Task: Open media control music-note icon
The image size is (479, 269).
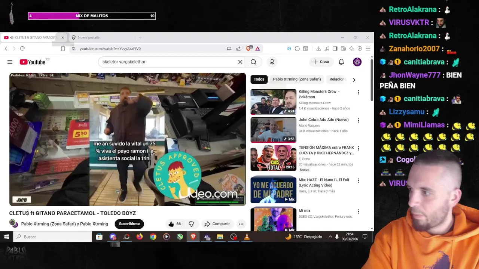Action: (x=327, y=49)
